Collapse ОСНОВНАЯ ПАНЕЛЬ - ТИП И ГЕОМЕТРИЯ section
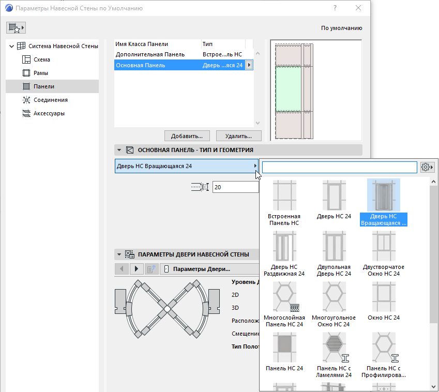This screenshot has width=439, height=392. pos(119,150)
